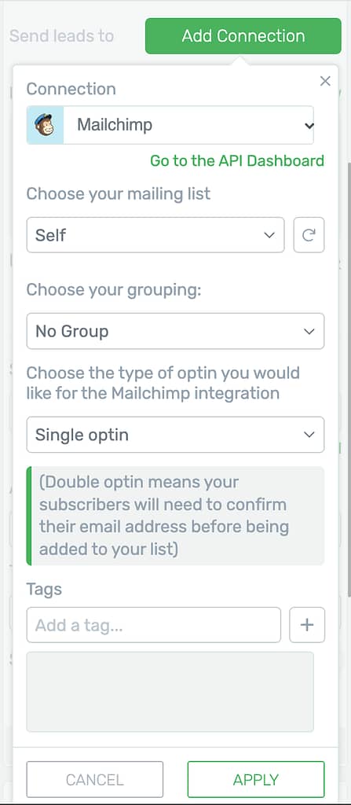The height and width of the screenshot is (805, 351).
Task: Click the chevron on Single optin dropdown
Action: click(309, 435)
